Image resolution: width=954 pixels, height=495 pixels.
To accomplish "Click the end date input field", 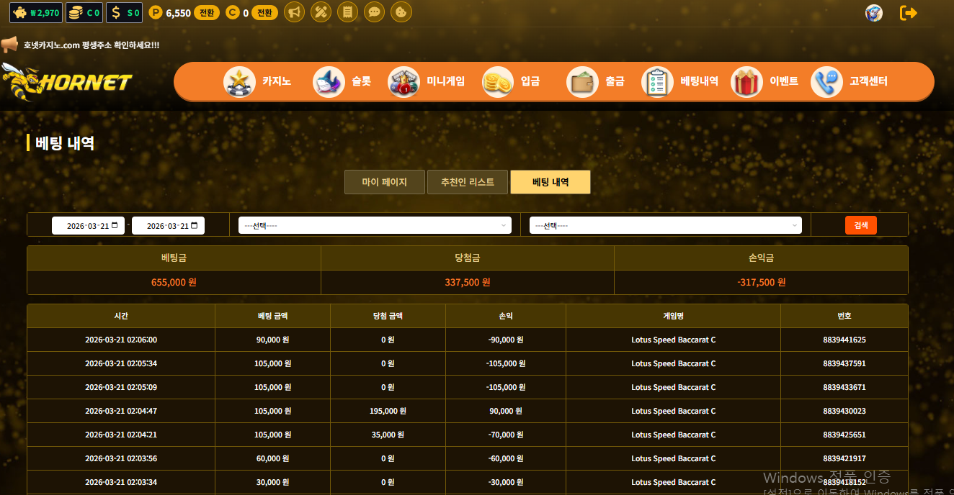I will (x=163, y=225).
